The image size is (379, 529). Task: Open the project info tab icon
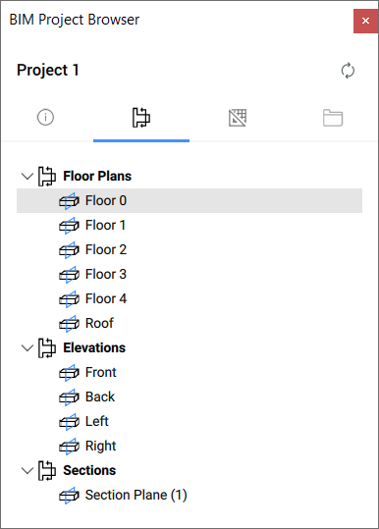[45, 118]
